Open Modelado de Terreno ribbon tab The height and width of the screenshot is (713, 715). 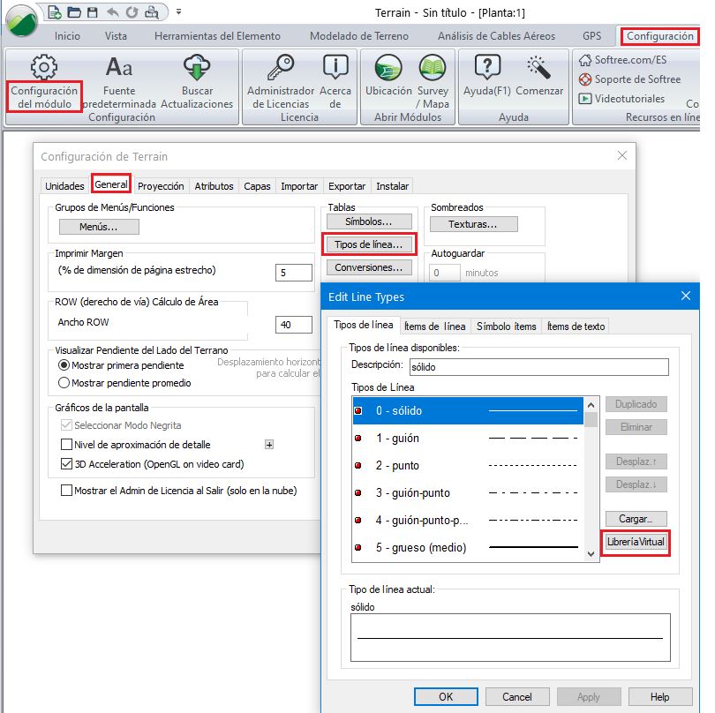[359, 36]
